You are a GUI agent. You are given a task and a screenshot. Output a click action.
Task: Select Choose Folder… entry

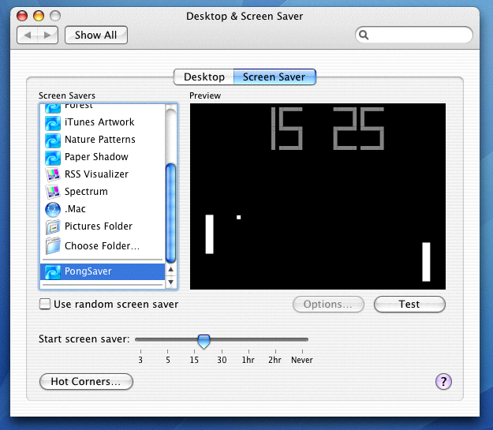[103, 245]
